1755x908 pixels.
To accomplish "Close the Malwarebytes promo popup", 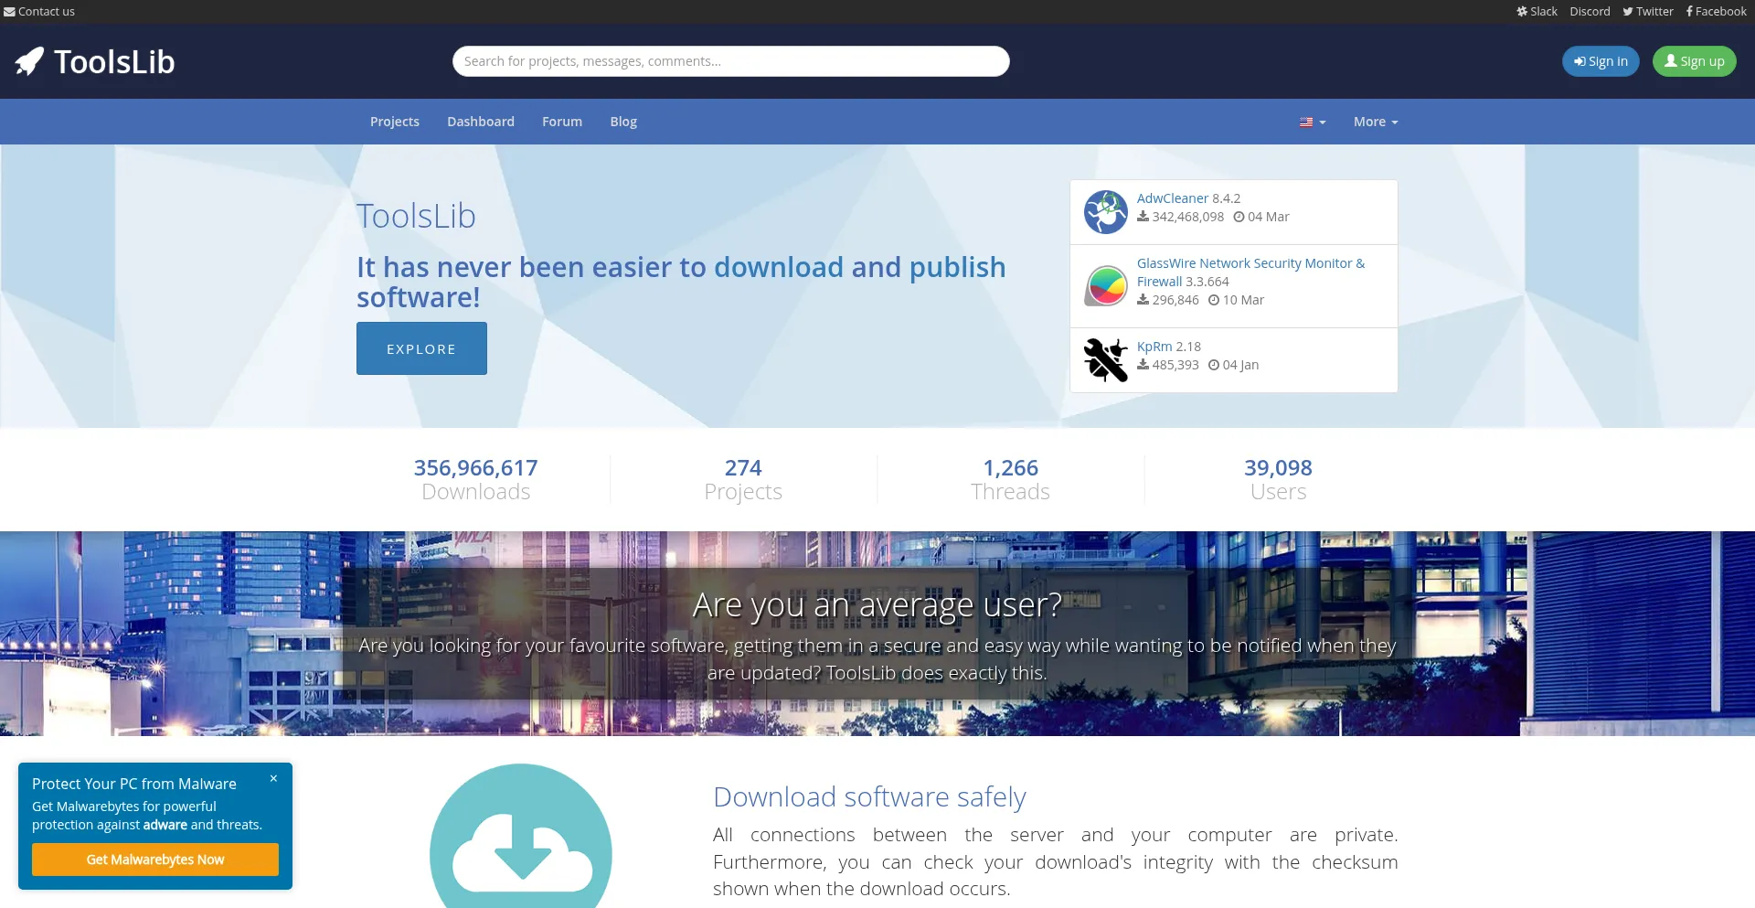I will pyautogui.click(x=273, y=779).
